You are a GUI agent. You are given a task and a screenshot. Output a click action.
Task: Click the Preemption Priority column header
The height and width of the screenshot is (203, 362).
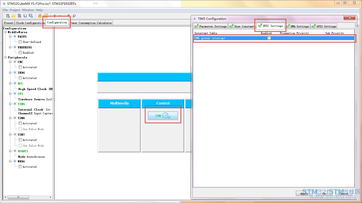(x=294, y=33)
